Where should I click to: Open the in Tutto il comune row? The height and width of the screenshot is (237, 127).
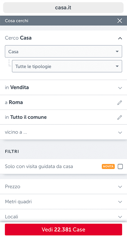tap(63, 117)
